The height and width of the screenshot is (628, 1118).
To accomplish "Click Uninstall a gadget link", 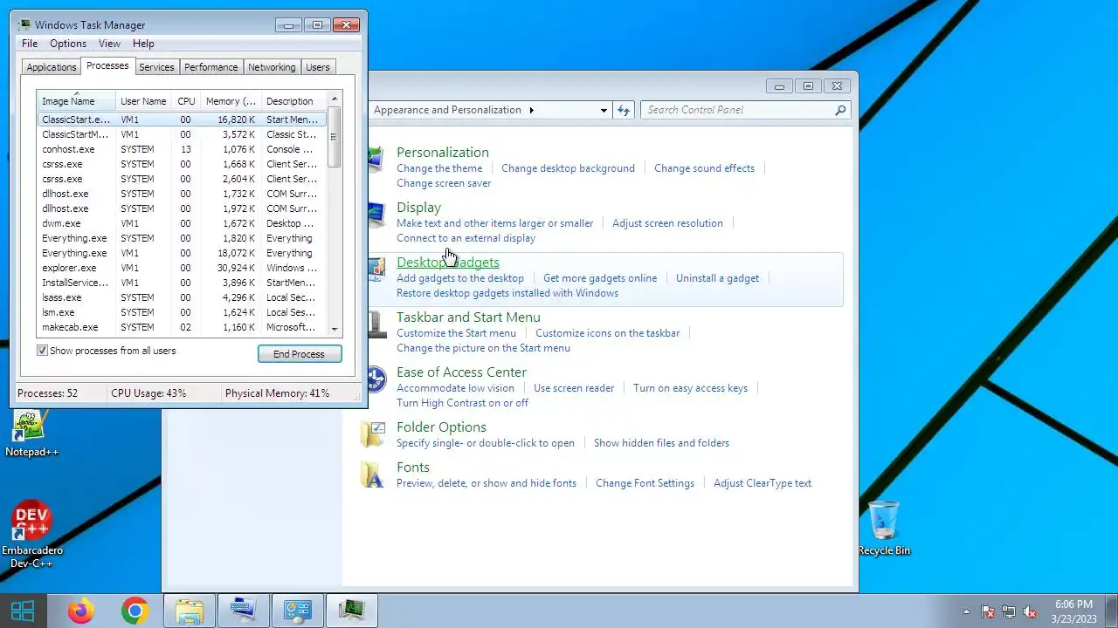I will pyautogui.click(x=717, y=278).
